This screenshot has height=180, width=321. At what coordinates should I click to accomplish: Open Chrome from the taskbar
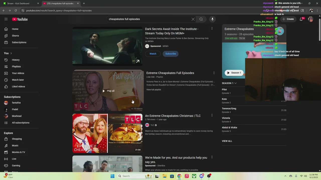179,176
